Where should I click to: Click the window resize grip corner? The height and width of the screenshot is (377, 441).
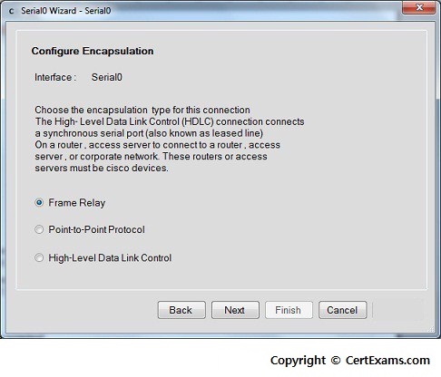[x=431, y=329]
